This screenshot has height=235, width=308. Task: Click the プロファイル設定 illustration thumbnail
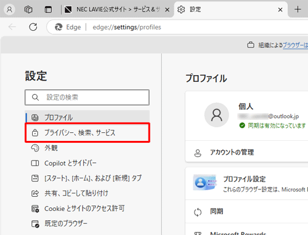point(205,182)
